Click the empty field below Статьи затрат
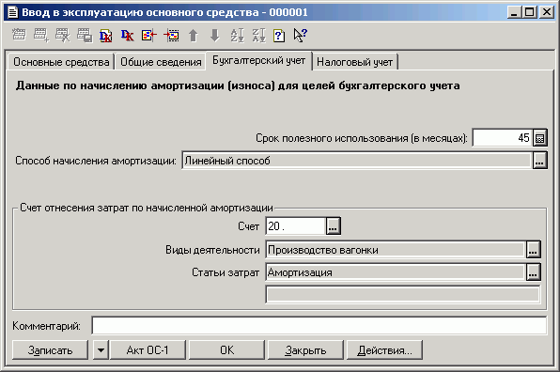This screenshot has height=372, width=560. [x=403, y=295]
